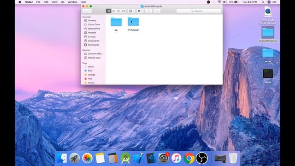This screenshot has height=166, width=295.
Task: Open the Window menu
Action: [72, 2]
